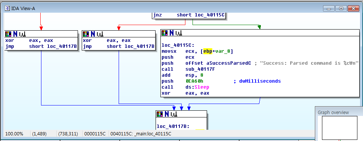This screenshot has width=363, height=141.
Task: Restore down the IDA View-A window
Action: tap(341, 9)
